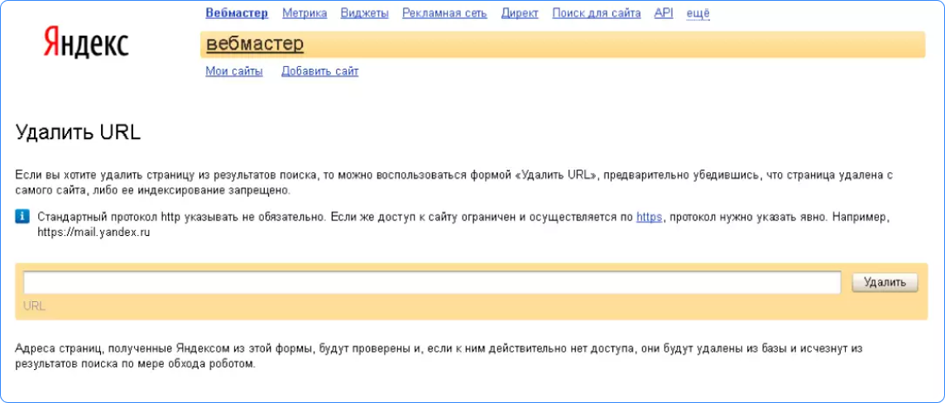The width and height of the screenshot is (945, 403).
Task: Open the Метрика service link
Action: point(305,13)
